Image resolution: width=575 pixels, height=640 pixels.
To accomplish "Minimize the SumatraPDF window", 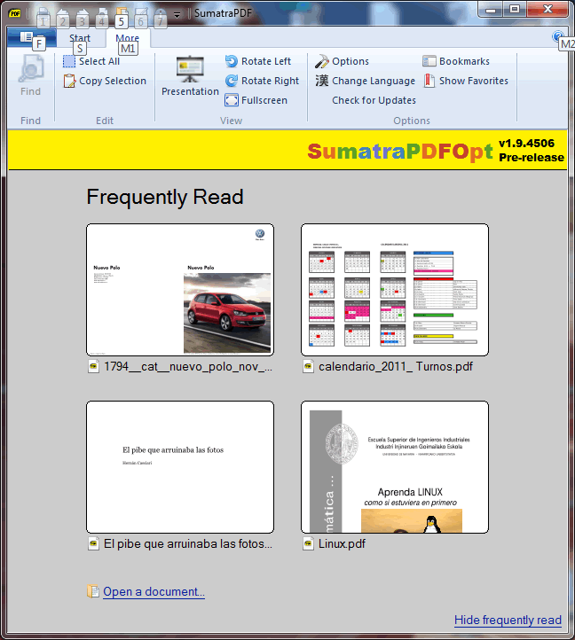I will [491, 10].
